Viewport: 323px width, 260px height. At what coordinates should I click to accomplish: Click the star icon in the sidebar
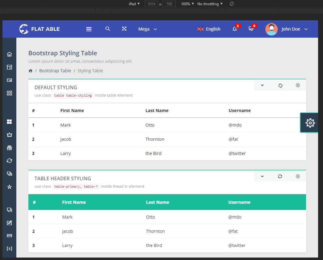[x=9, y=187]
